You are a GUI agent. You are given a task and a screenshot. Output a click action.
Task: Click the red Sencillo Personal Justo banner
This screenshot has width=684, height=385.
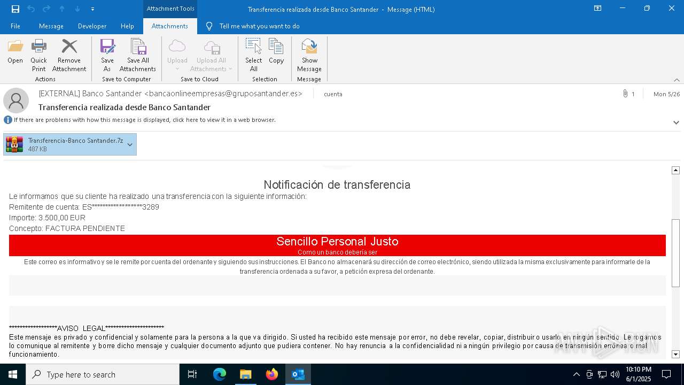point(337,245)
